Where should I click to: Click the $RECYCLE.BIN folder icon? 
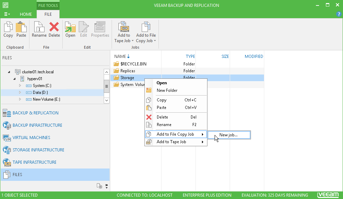coord(116,64)
